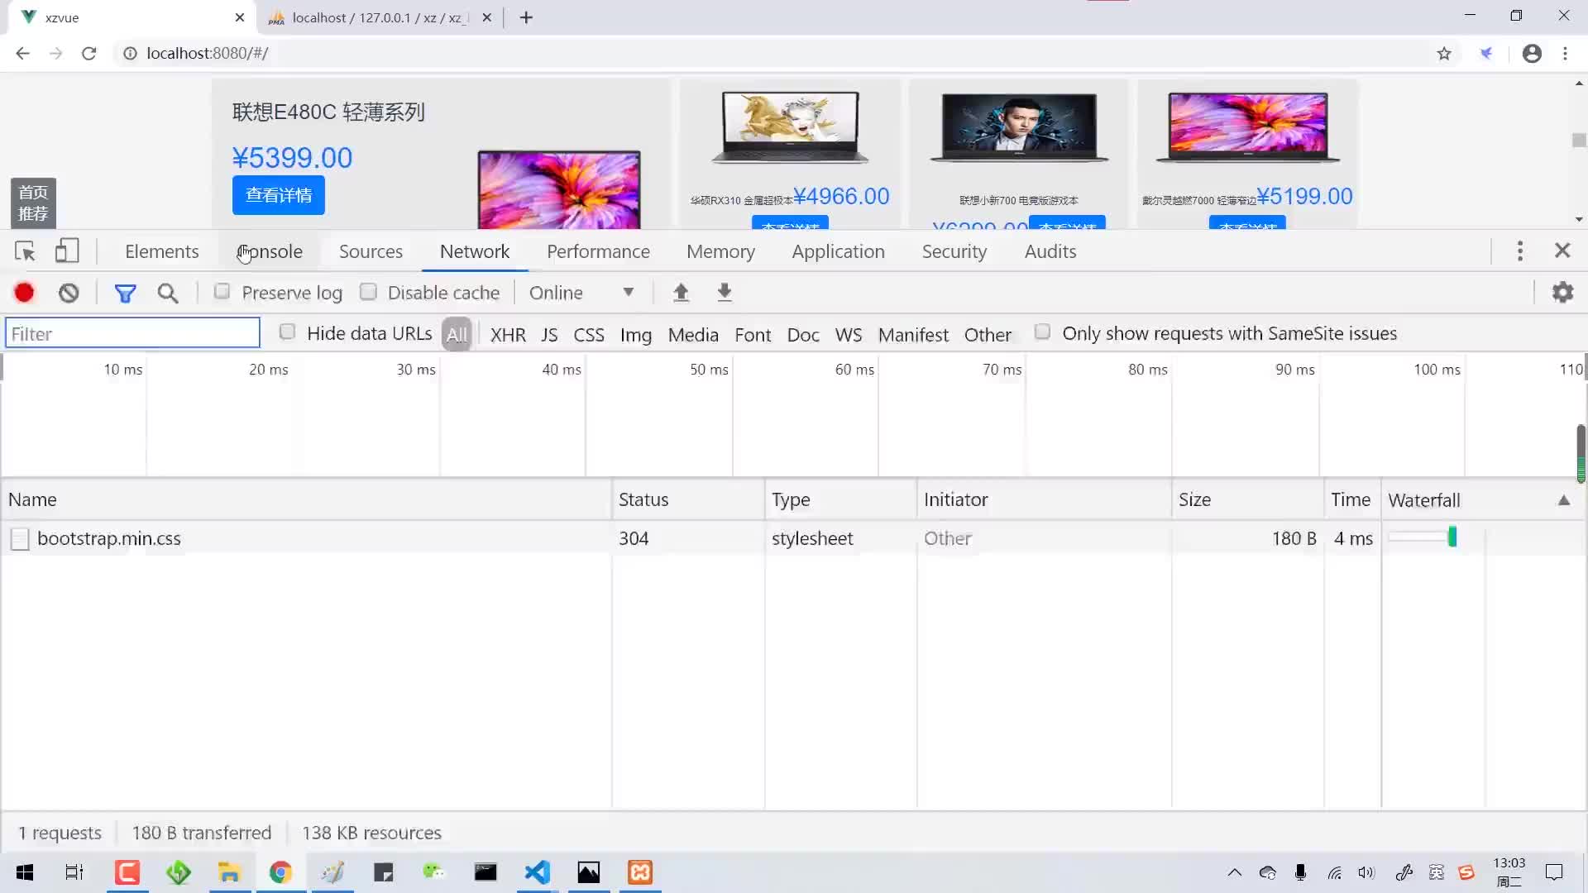Focus the network Filter input field
This screenshot has width=1588, height=893.
point(132,333)
